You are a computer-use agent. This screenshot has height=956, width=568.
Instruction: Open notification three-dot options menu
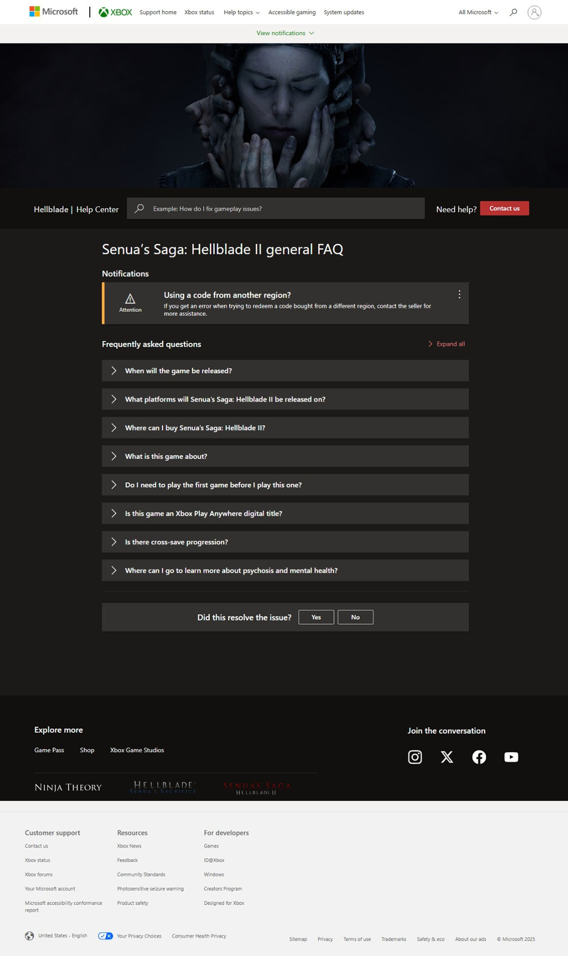(x=459, y=294)
